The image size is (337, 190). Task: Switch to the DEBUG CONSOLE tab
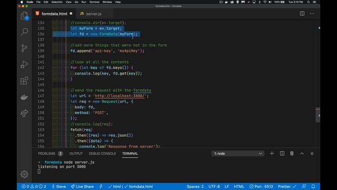point(102,154)
